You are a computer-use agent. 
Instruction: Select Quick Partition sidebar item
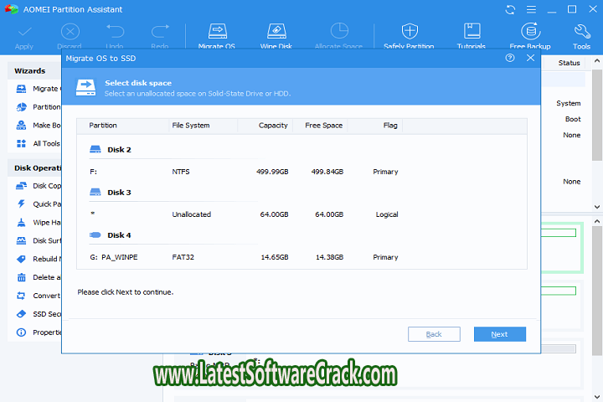pyautogui.click(x=38, y=204)
